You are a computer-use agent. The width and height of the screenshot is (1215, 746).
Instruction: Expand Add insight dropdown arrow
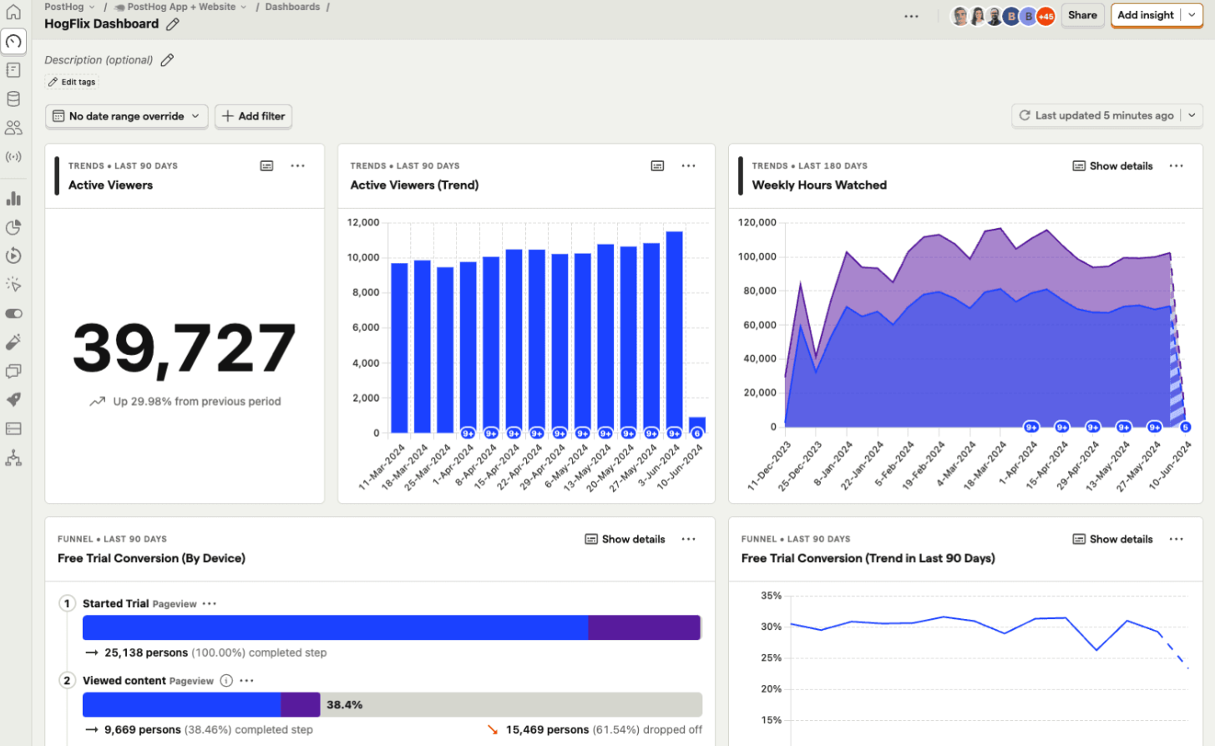pos(1192,15)
